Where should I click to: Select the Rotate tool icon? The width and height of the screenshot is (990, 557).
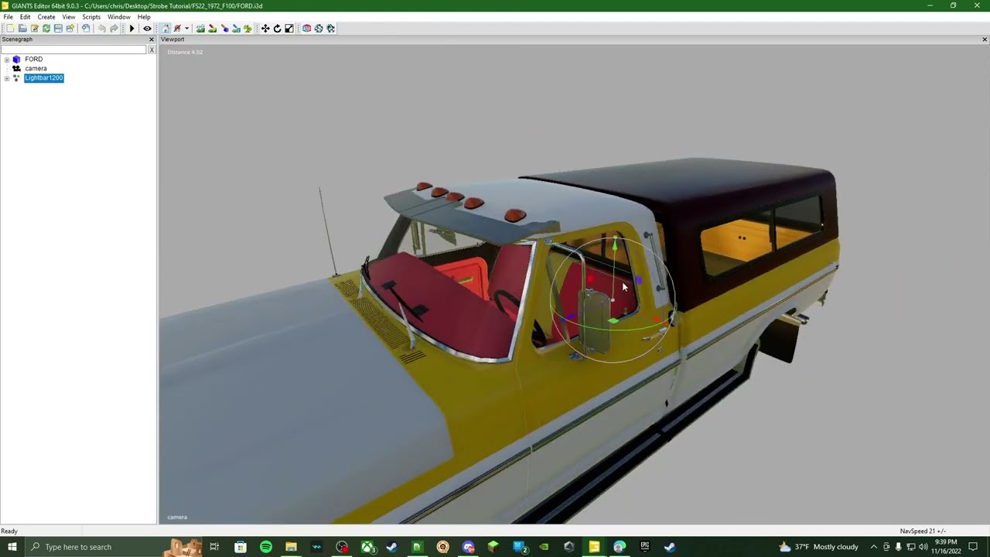point(277,29)
